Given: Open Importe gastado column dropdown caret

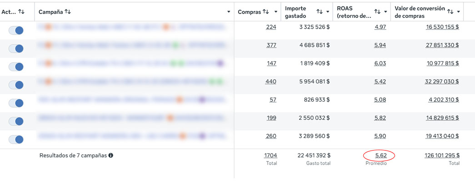Looking at the screenshot, I should (328, 12).
